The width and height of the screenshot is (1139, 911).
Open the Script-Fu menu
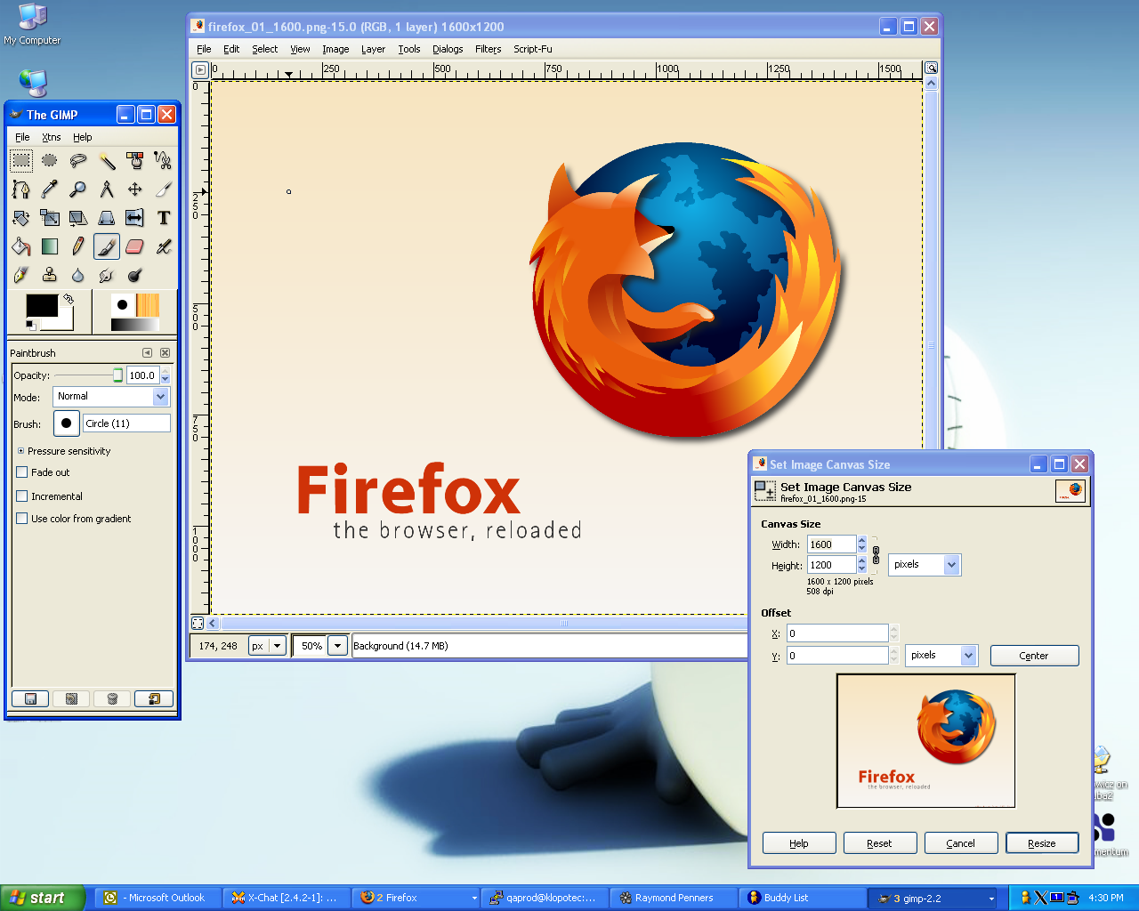[532, 49]
